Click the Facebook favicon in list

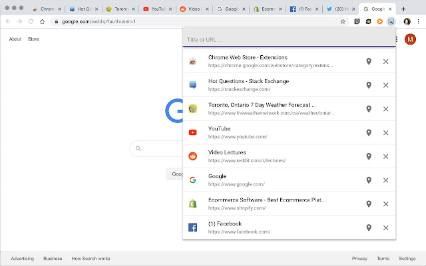click(x=192, y=227)
